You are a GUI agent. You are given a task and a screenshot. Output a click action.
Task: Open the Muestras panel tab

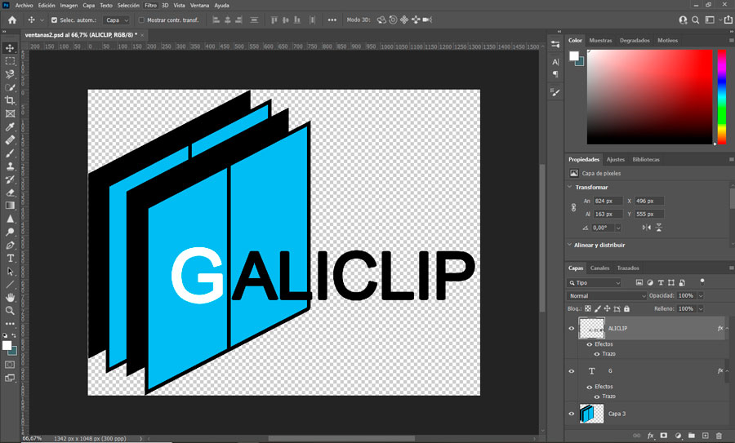600,40
